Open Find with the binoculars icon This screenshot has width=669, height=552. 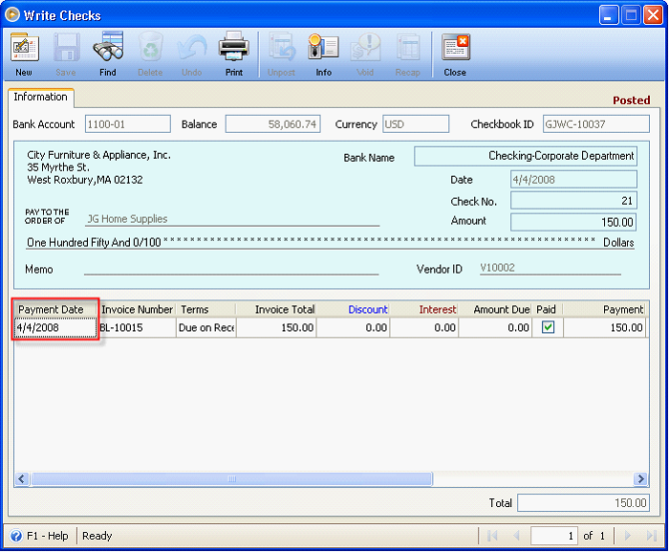(x=108, y=47)
